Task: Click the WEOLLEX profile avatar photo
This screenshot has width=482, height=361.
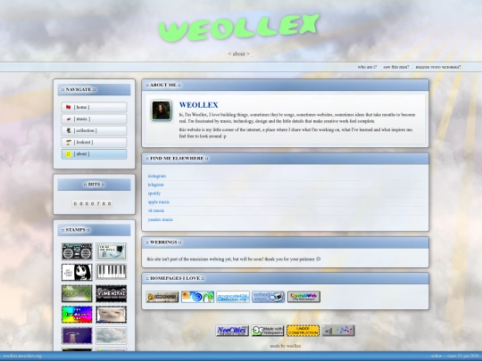Action: click(162, 111)
